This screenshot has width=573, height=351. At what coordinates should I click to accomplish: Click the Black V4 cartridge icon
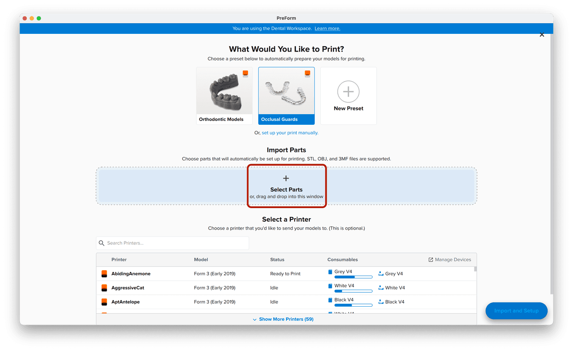click(331, 300)
